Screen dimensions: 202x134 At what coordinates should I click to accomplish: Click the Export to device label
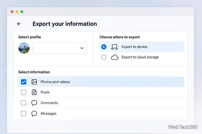pyautogui.click(x=134, y=47)
